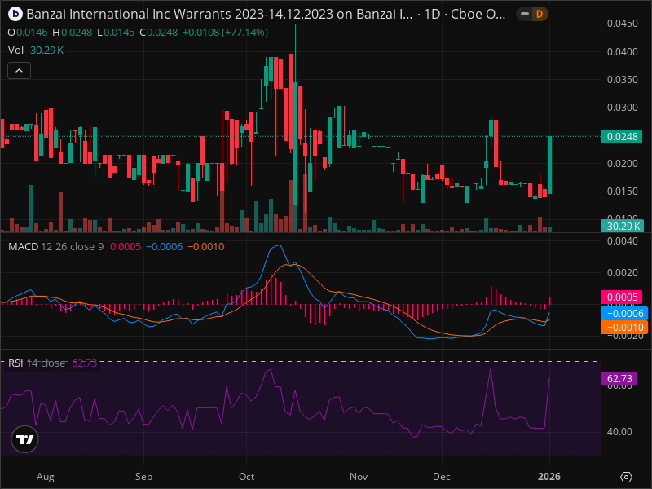Click the gray market status pill
This screenshot has height=489, width=652.
[x=525, y=14]
